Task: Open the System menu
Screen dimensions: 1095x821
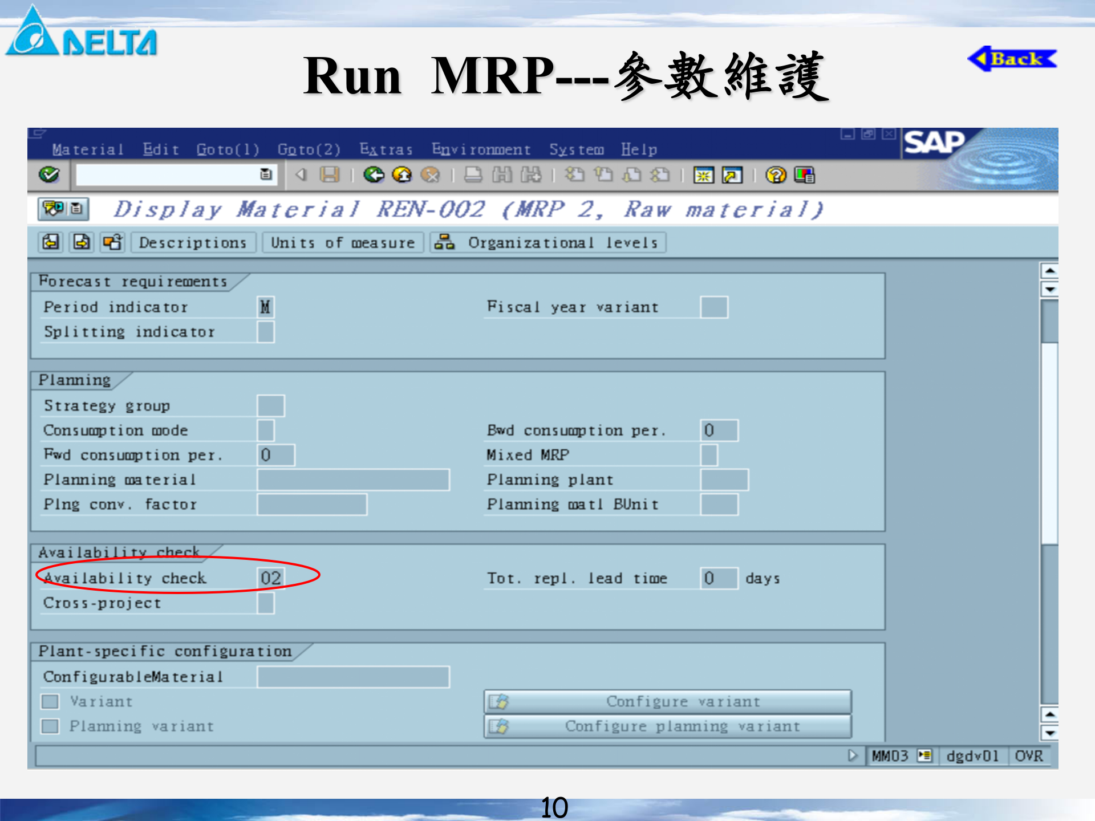Action: (x=576, y=149)
